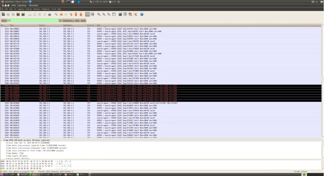Screen dimensions: 324x176
Task: Sort packets by the Protocol column header
Action: [91, 25]
